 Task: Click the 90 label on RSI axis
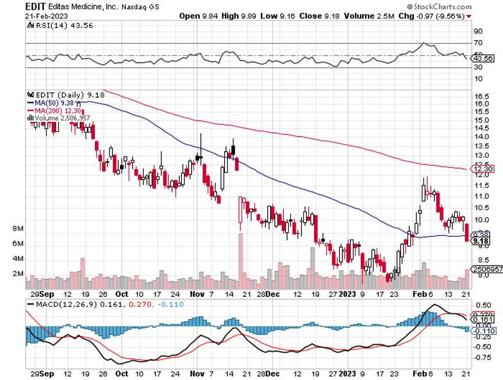(x=479, y=31)
